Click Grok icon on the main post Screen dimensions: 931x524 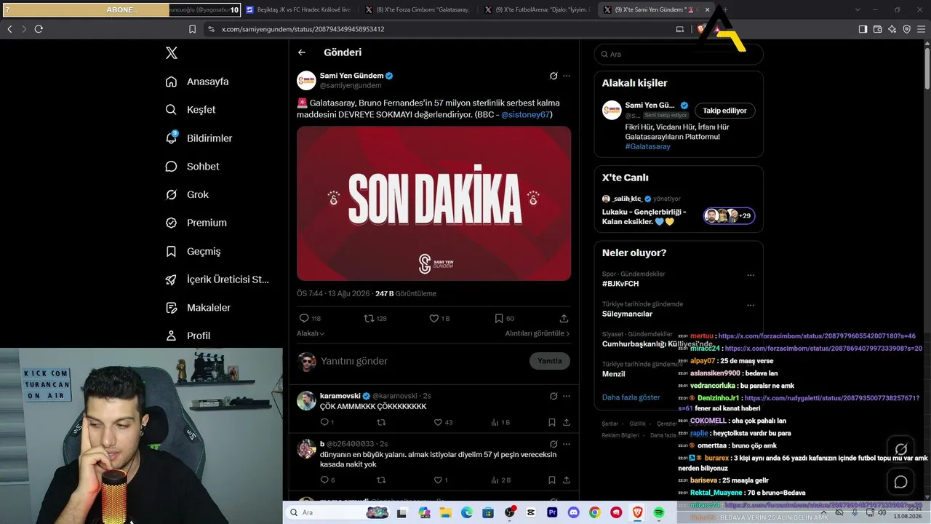554,76
